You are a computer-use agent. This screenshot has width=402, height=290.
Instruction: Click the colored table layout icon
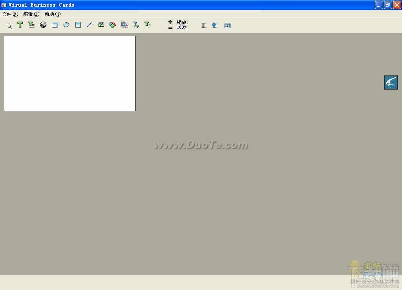click(x=227, y=26)
